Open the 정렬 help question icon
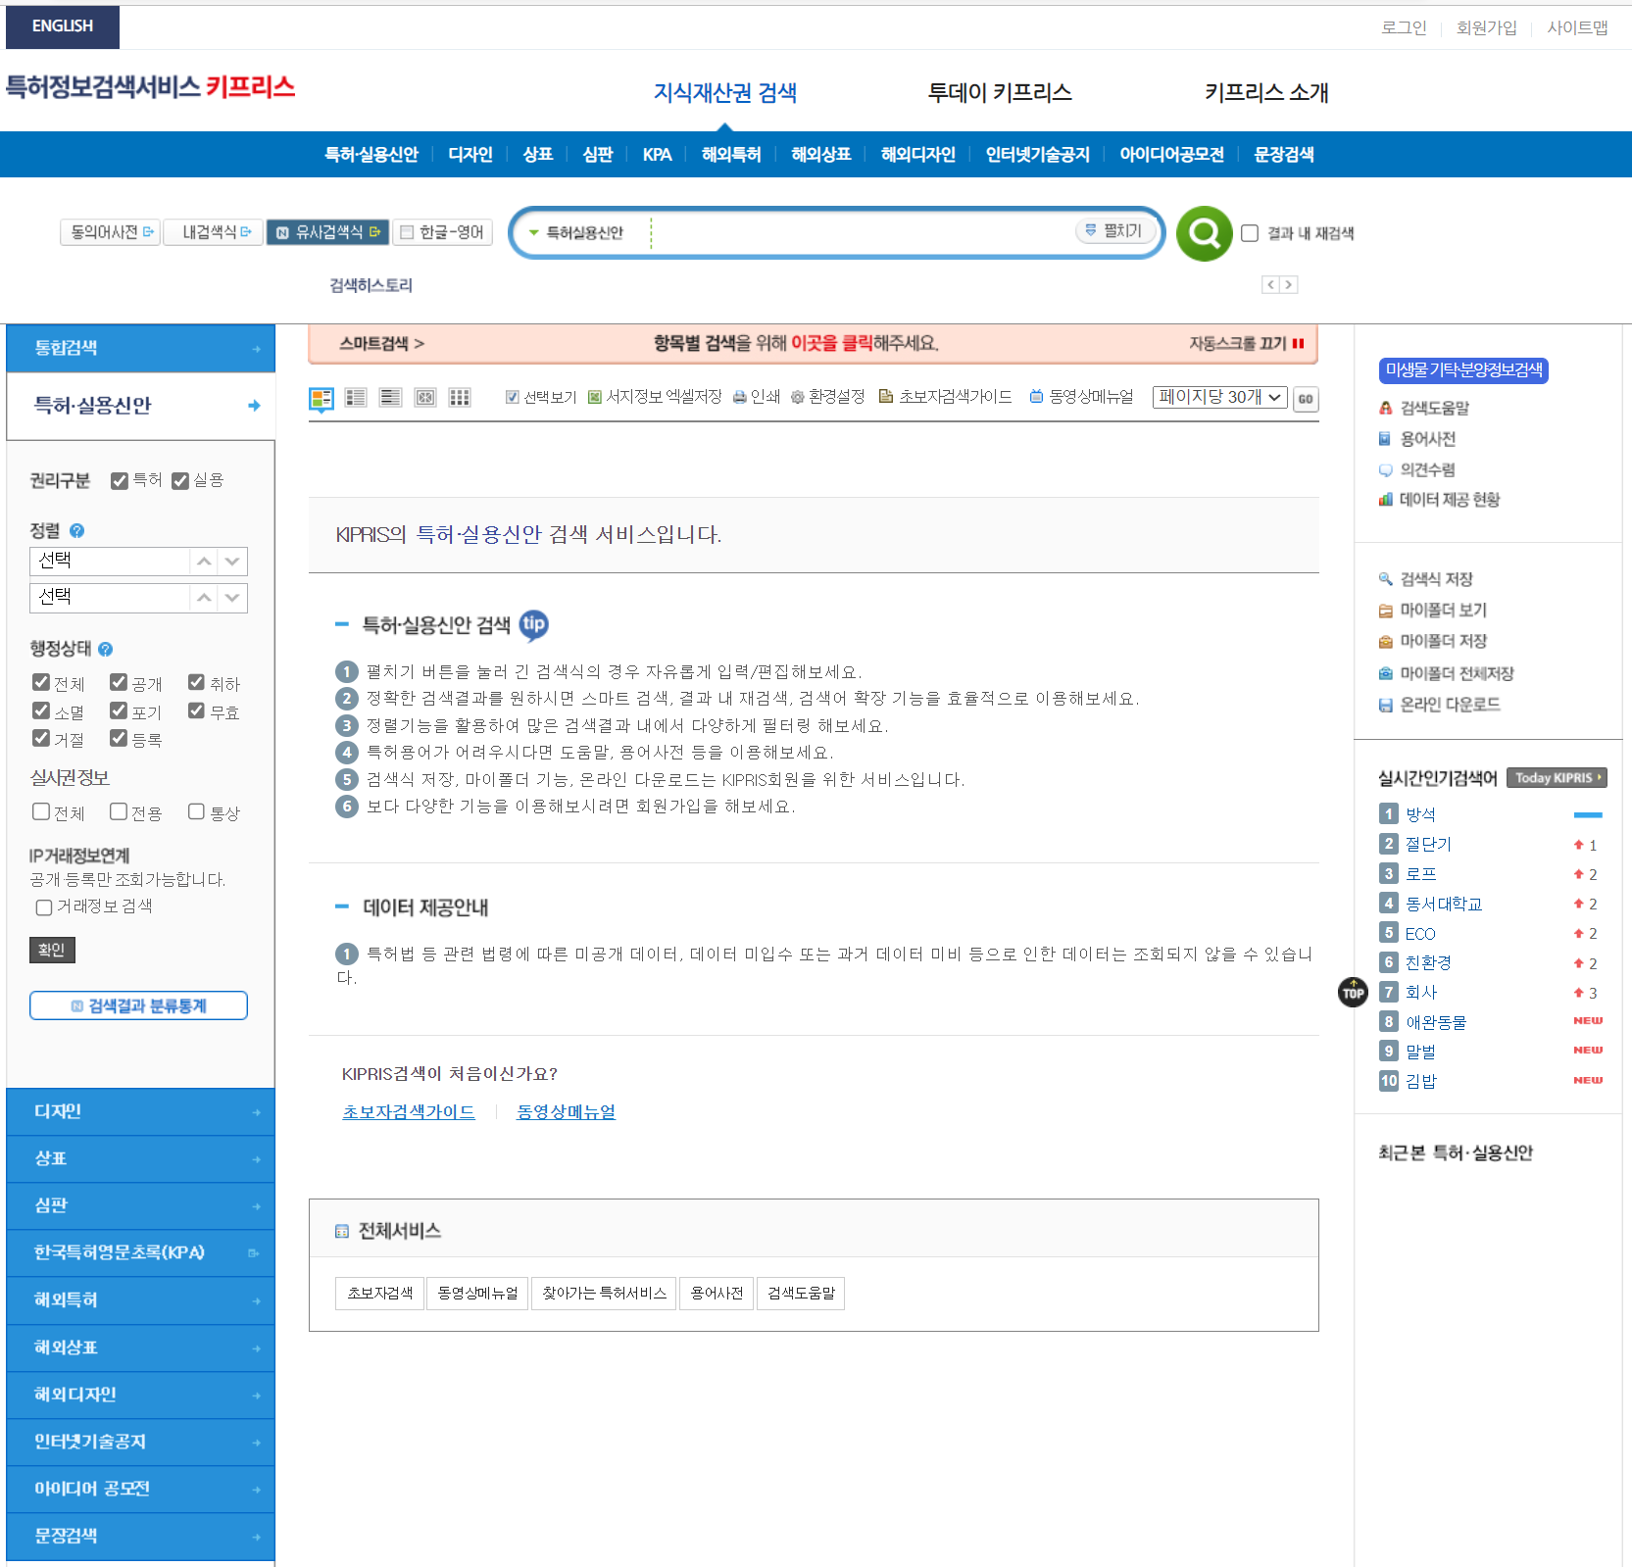 [76, 530]
